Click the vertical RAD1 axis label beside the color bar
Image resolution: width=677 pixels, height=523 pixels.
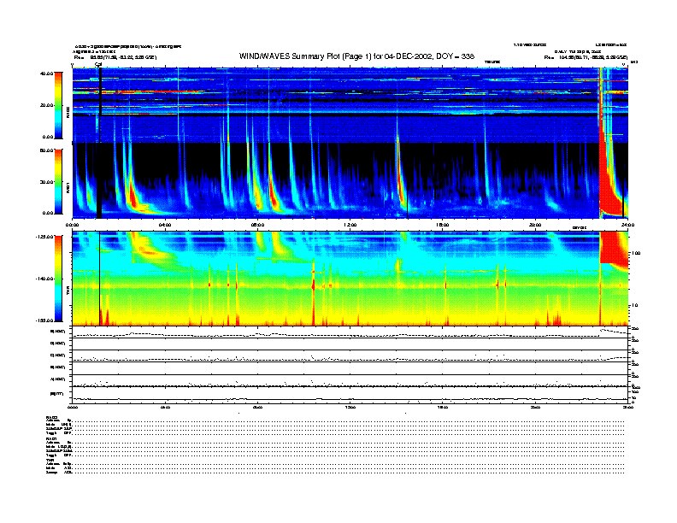pyautogui.click(x=68, y=187)
